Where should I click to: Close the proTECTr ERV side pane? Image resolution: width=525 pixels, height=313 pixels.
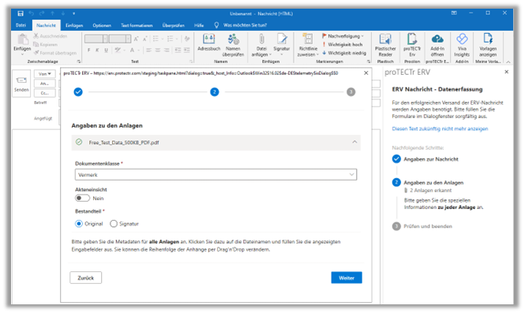[507, 72]
